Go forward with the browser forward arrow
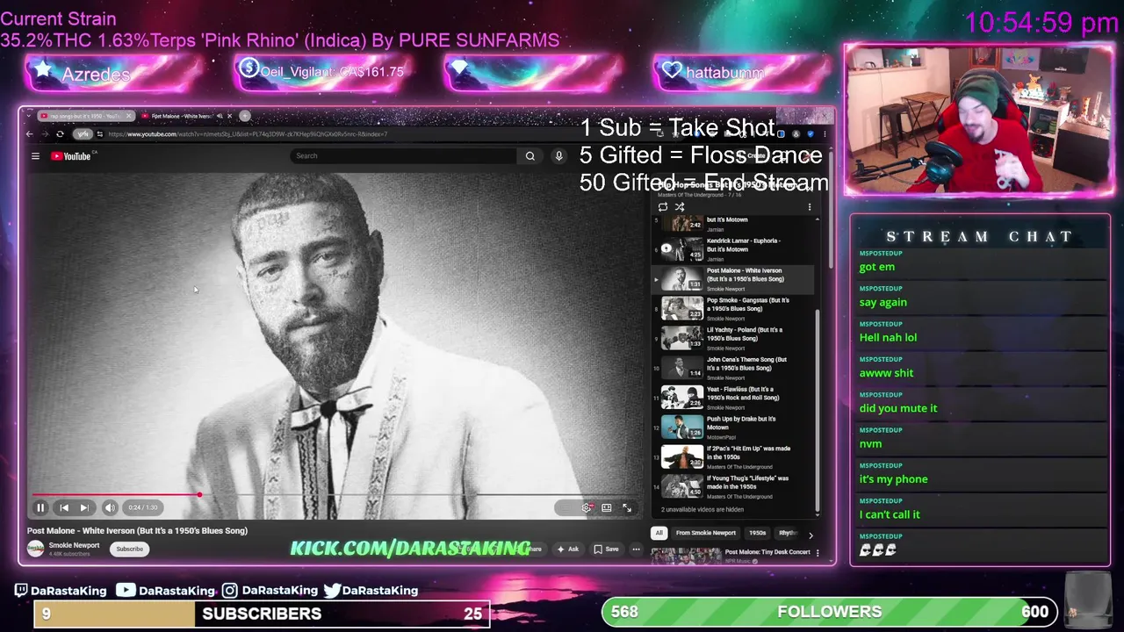The width and height of the screenshot is (1124, 632). 44,134
